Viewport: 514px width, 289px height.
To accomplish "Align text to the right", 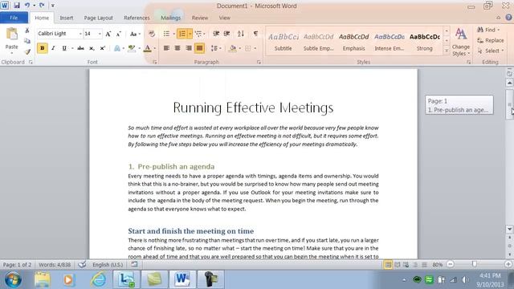I will pos(189,48).
